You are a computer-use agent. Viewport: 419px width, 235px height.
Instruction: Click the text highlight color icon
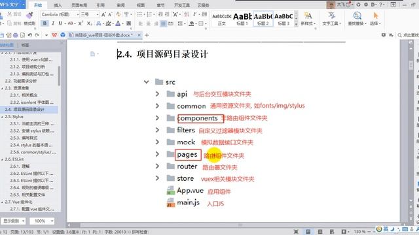pos(108,23)
